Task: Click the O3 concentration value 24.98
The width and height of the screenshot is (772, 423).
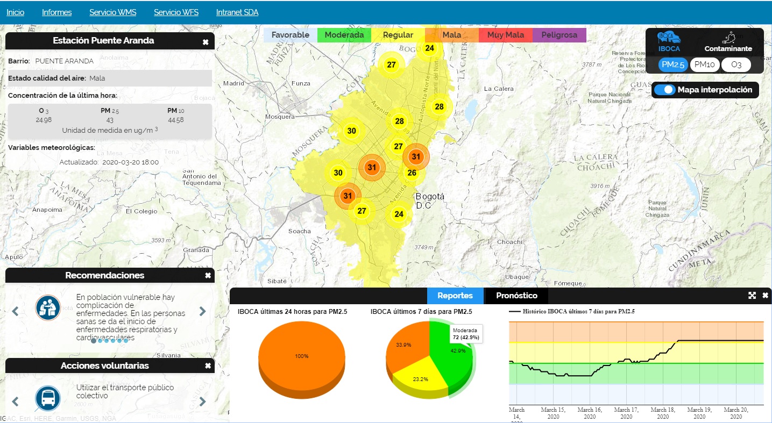Action: [x=44, y=120]
